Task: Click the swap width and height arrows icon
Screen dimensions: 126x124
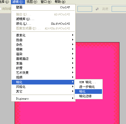Action: pyautogui.click(x=97, y=9)
